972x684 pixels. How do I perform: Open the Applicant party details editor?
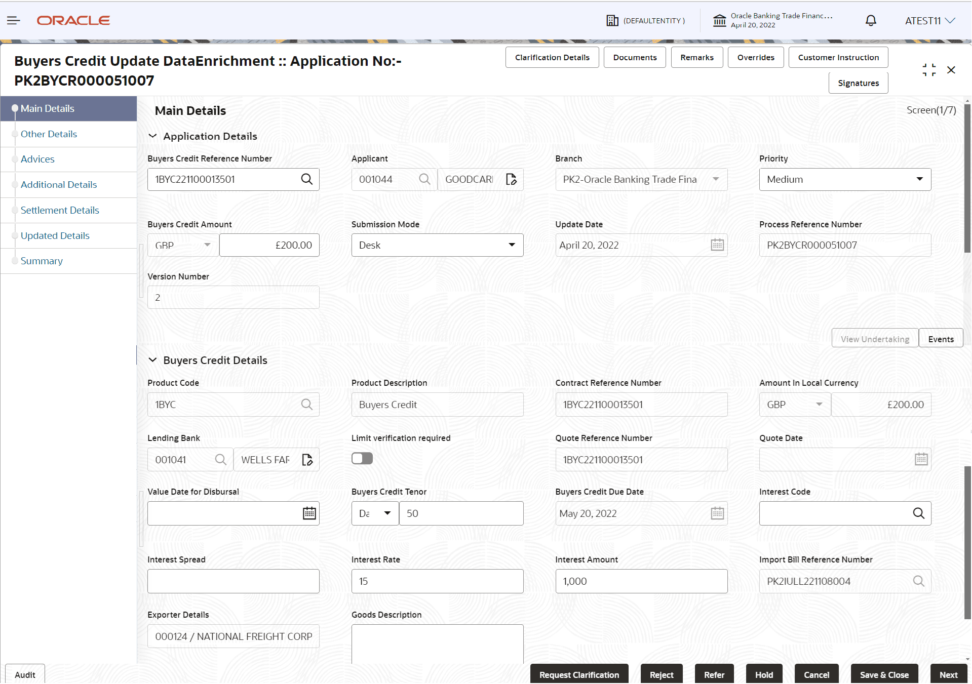[x=511, y=179]
